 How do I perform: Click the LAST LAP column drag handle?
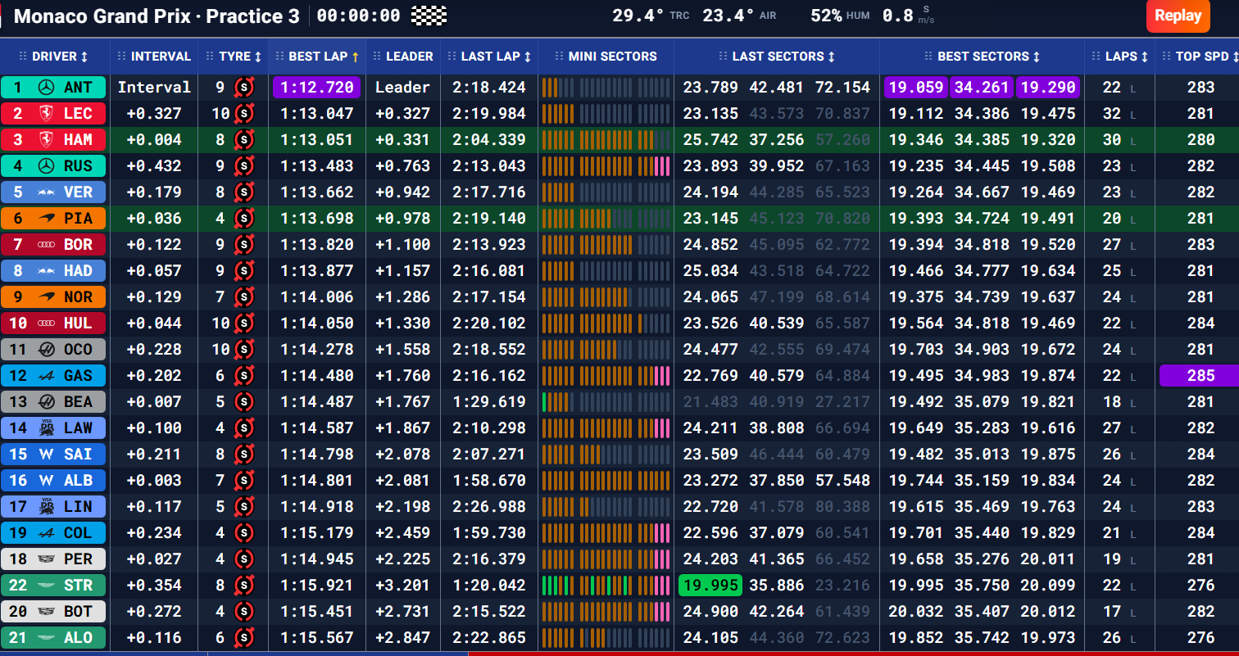(452, 57)
